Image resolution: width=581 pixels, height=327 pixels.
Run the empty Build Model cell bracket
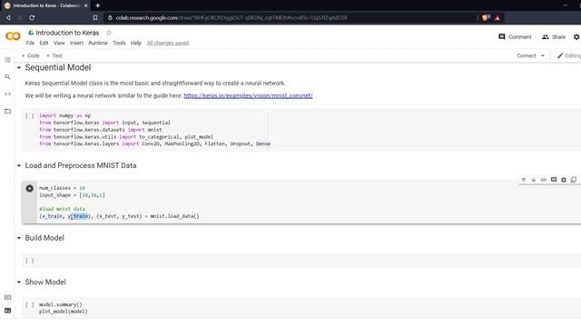point(30,261)
